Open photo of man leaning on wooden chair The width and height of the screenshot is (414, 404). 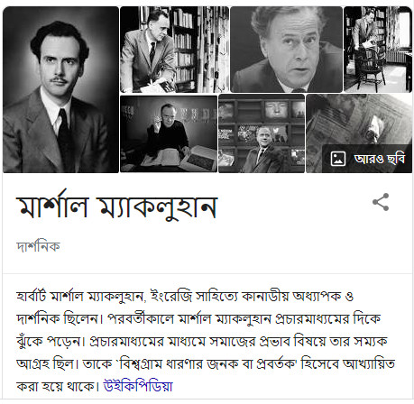[378, 50]
